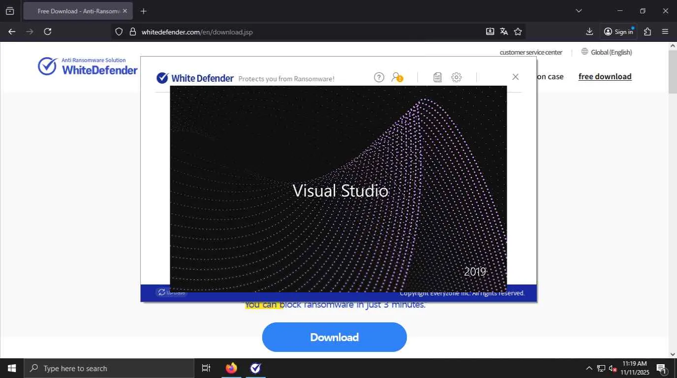
Task: Open the White Defender user account alert icon
Action: click(397, 77)
